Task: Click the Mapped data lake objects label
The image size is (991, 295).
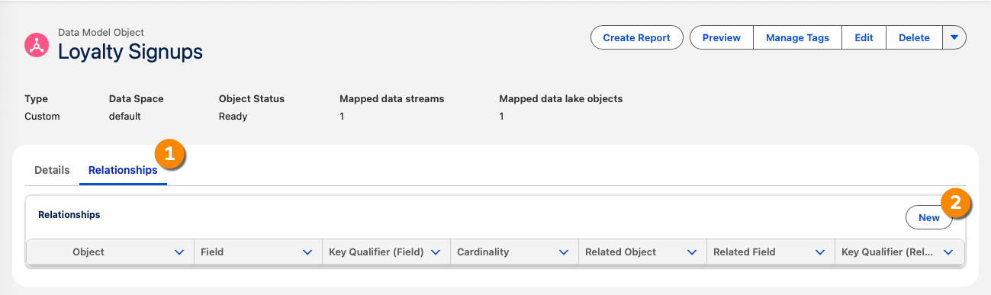Action: pos(561,99)
